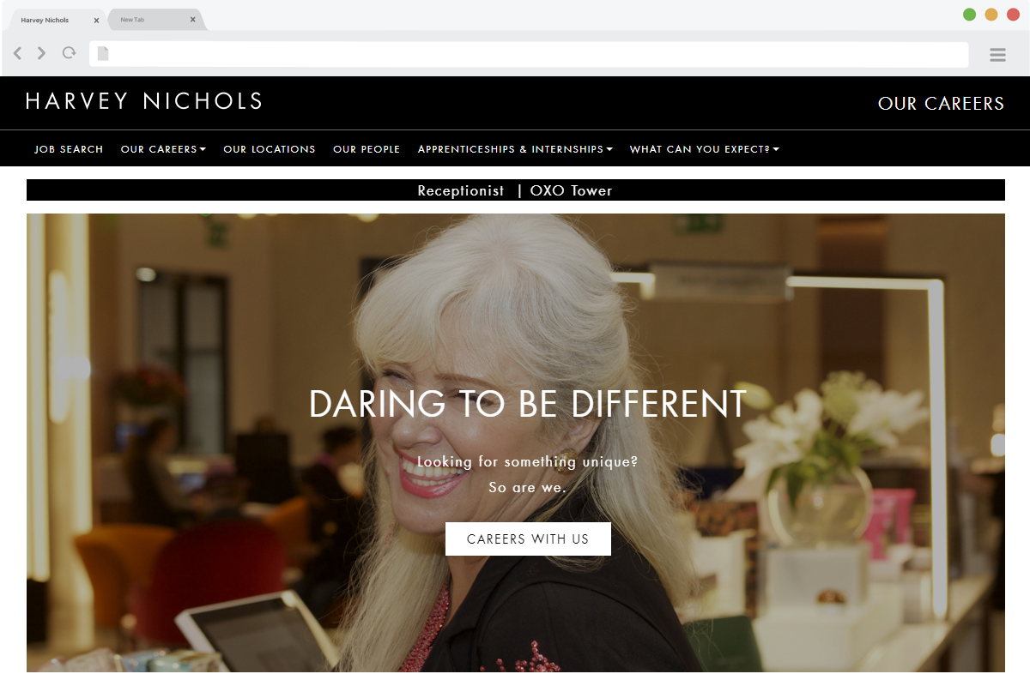Close the New Tab tab
1030x686 pixels.
192,20
